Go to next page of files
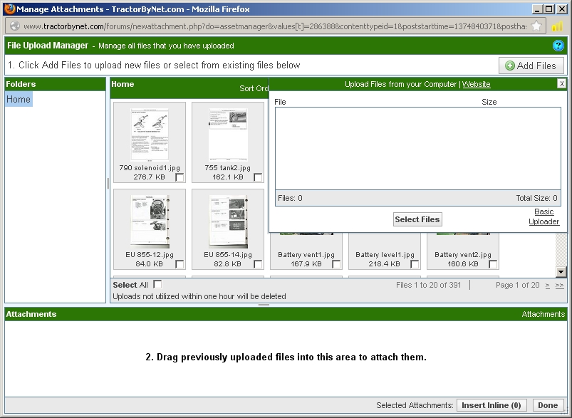Viewport: 572px width, 418px height. coord(547,285)
